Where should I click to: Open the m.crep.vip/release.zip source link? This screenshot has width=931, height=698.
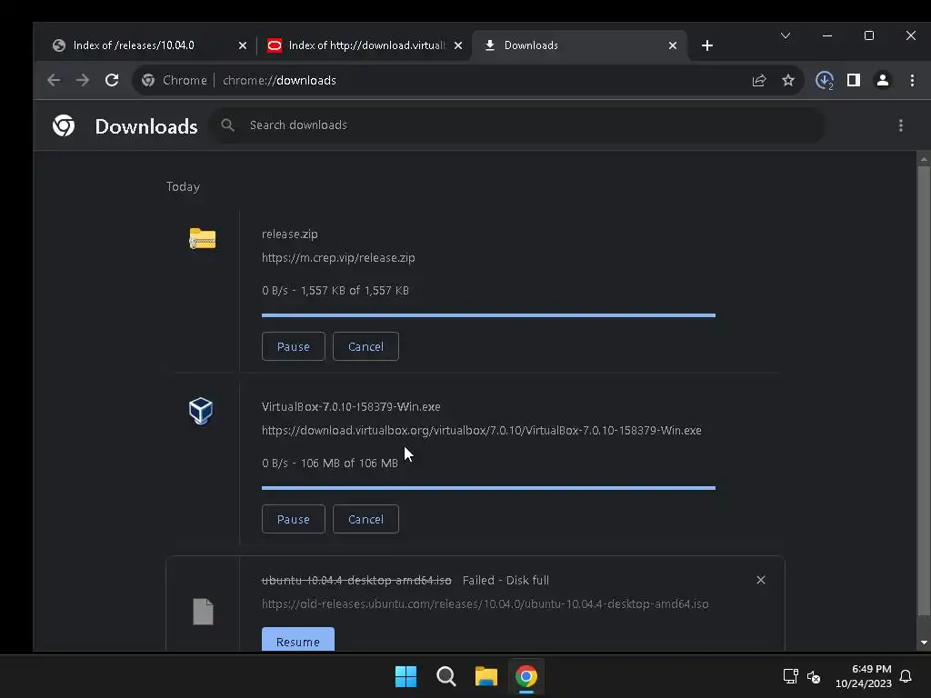coord(338,257)
